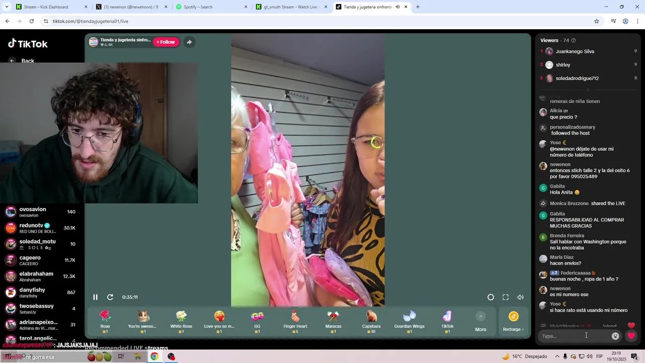The image size is (645, 363).
Task: Send the GG gift
Action: (257, 321)
